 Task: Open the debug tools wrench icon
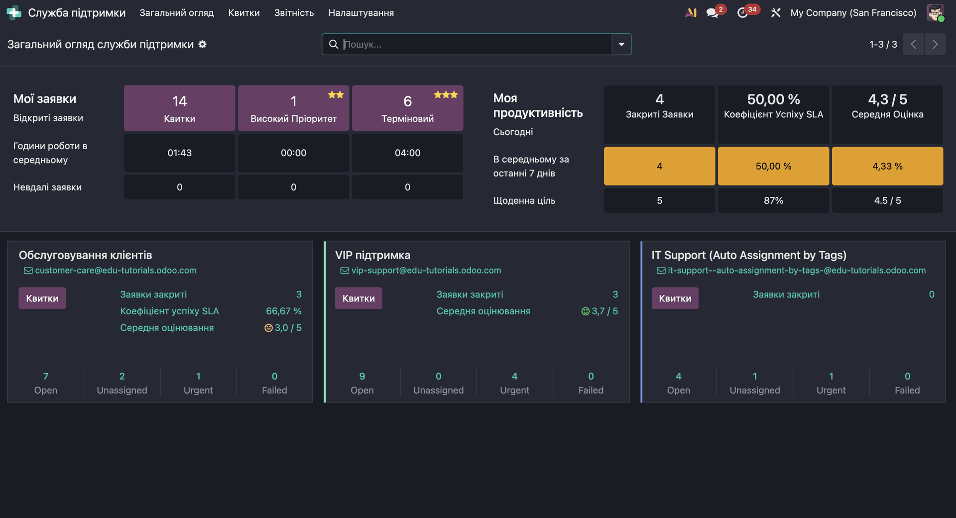[775, 13]
